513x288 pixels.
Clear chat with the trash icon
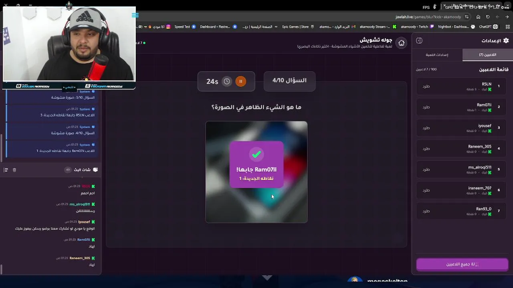(14, 170)
